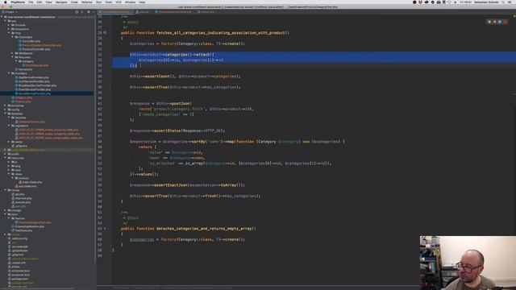Open the file in the second browser icon
This screenshot has width=516, height=290.
(494, 22)
